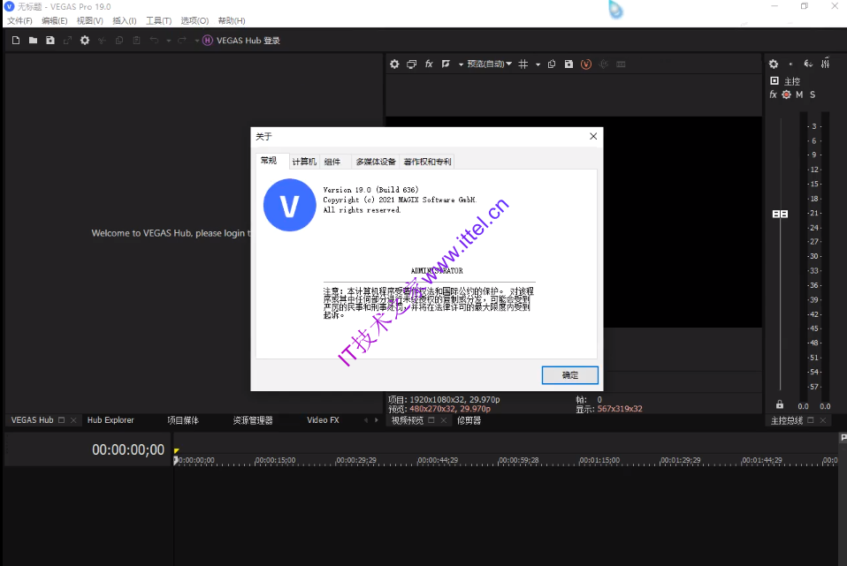Viewport: 847px width, 566px height.
Task: Switch to the 项目媒体 panel tab
Action: [x=183, y=419]
